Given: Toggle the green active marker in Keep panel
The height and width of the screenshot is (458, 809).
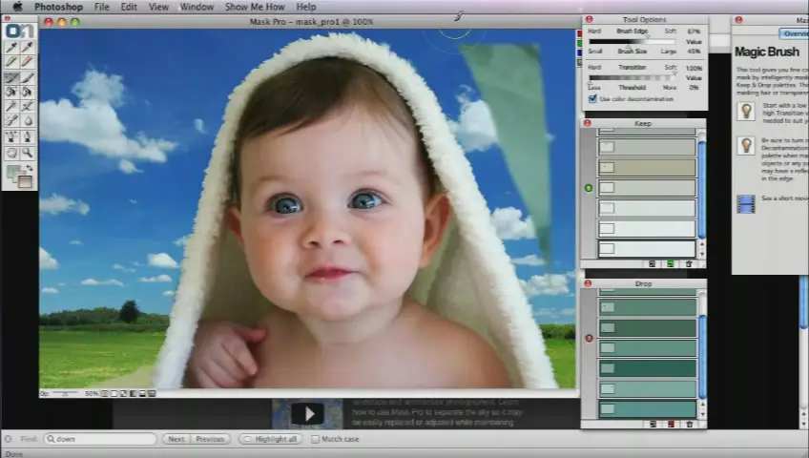Looking at the screenshot, I should coord(589,188).
